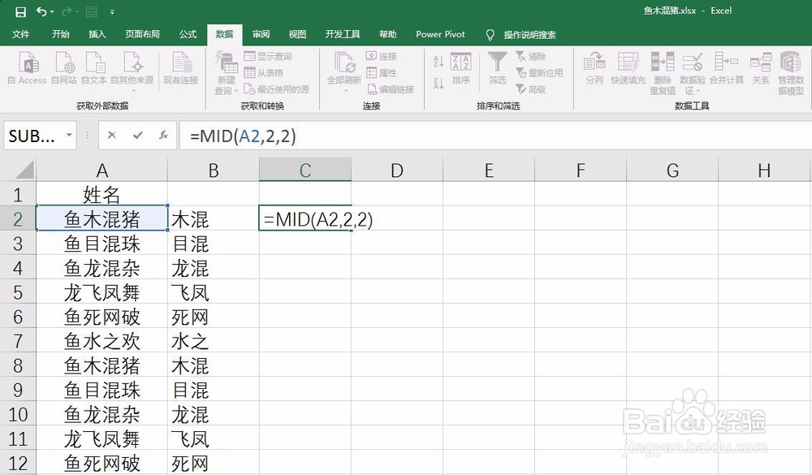Click the 自 Access import icon
Image resolution: width=812 pixels, height=475 pixels.
pyautogui.click(x=28, y=68)
